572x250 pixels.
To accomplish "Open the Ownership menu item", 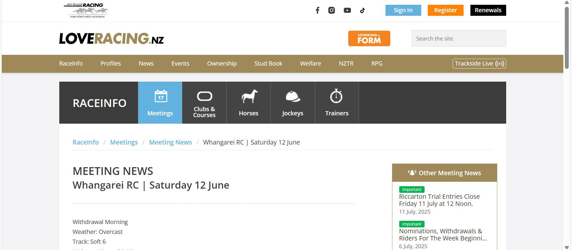I will click(222, 63).
